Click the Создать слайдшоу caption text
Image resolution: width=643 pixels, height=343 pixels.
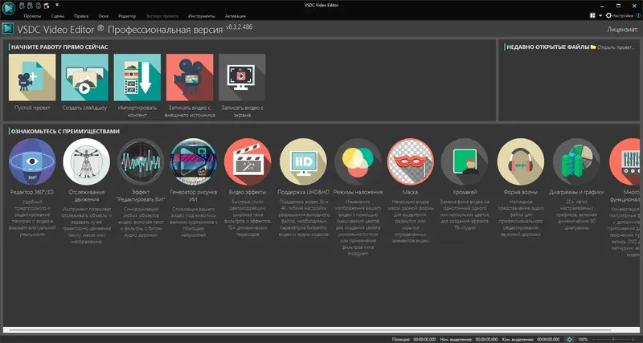click(84, 108)
